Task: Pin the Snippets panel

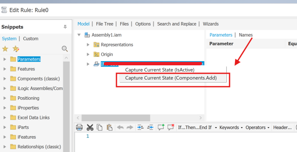Action: (x=65, y=27)
